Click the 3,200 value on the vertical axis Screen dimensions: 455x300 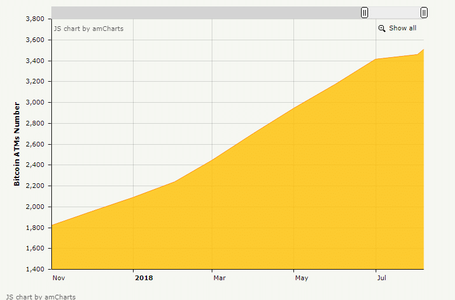tap(35, 81)
